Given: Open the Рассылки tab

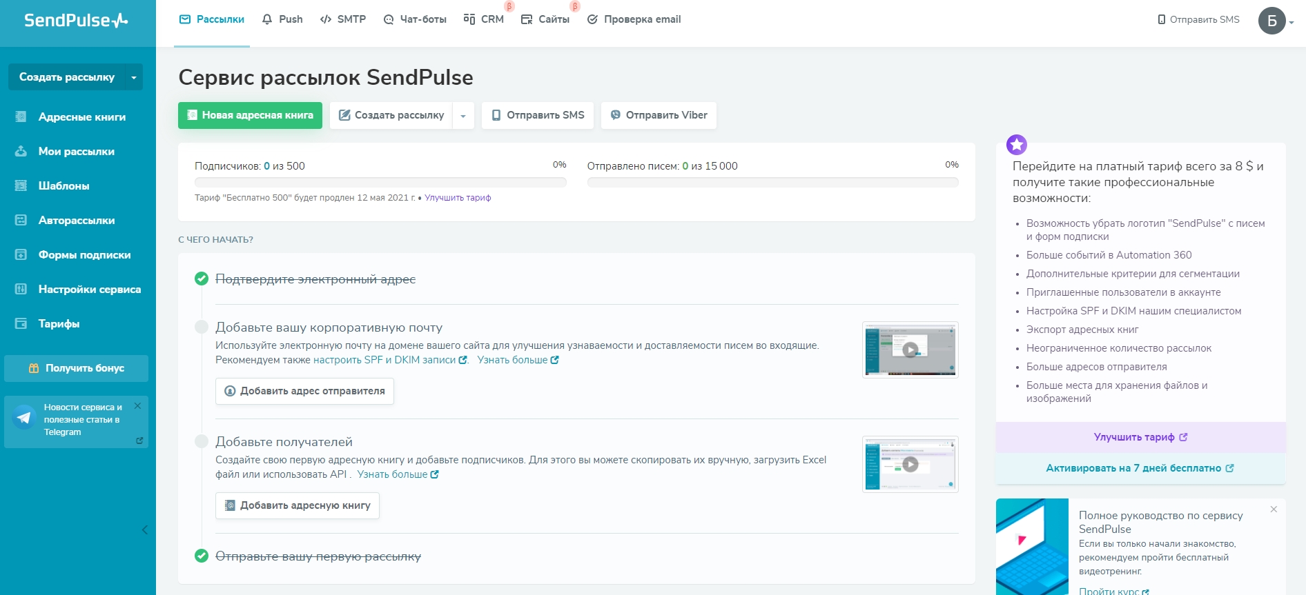Looking at the screenshot, I should 212,19.
